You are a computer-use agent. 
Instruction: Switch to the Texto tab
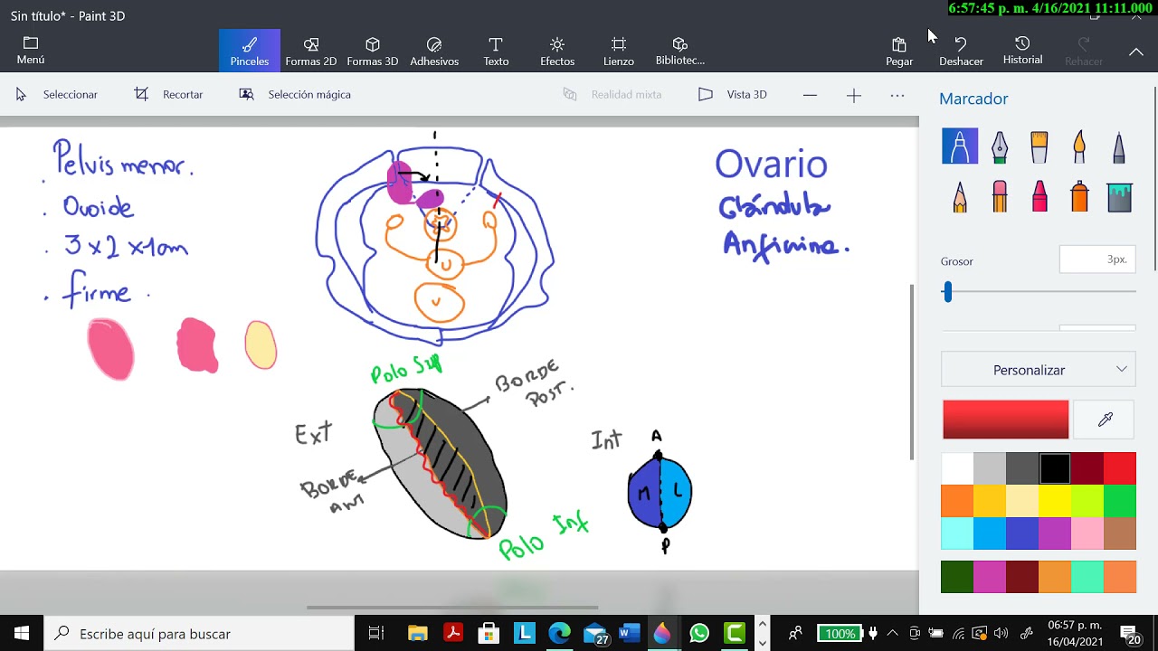496,51
